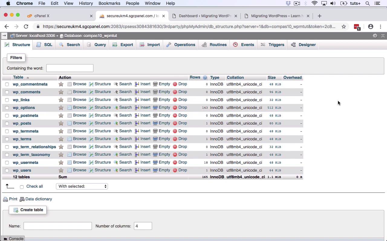Switch to the cPanel X browser tab
This screenshot has width=387, height=241.
[x=59, y=16]
